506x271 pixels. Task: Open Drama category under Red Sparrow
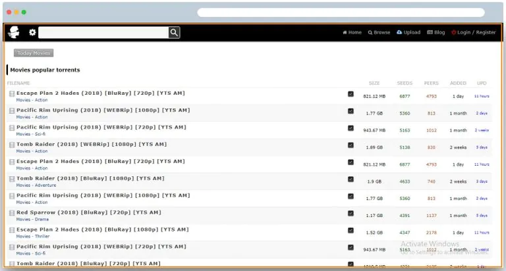pos(42,220)
